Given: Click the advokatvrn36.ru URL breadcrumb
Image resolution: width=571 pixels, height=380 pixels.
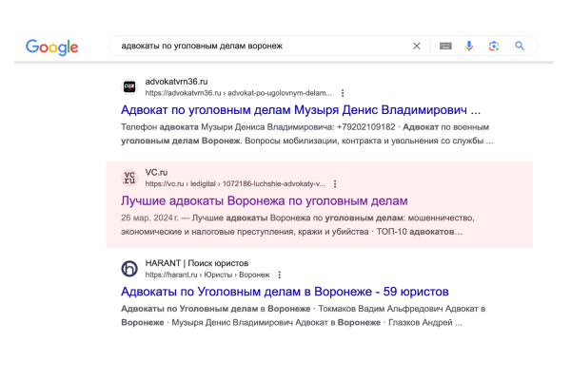Looking at the screenshot, I should point(239,93).
